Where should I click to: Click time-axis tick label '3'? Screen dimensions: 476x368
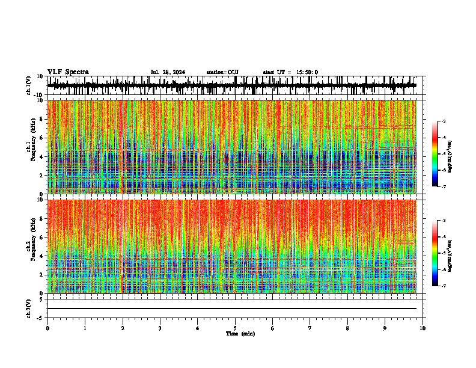[160, 328]
